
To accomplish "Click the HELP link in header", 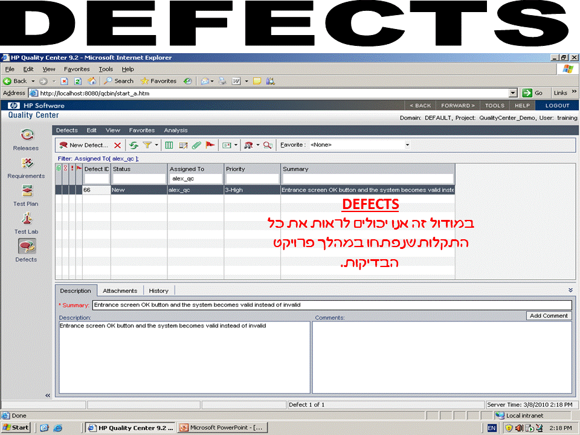I will (522, 105).
